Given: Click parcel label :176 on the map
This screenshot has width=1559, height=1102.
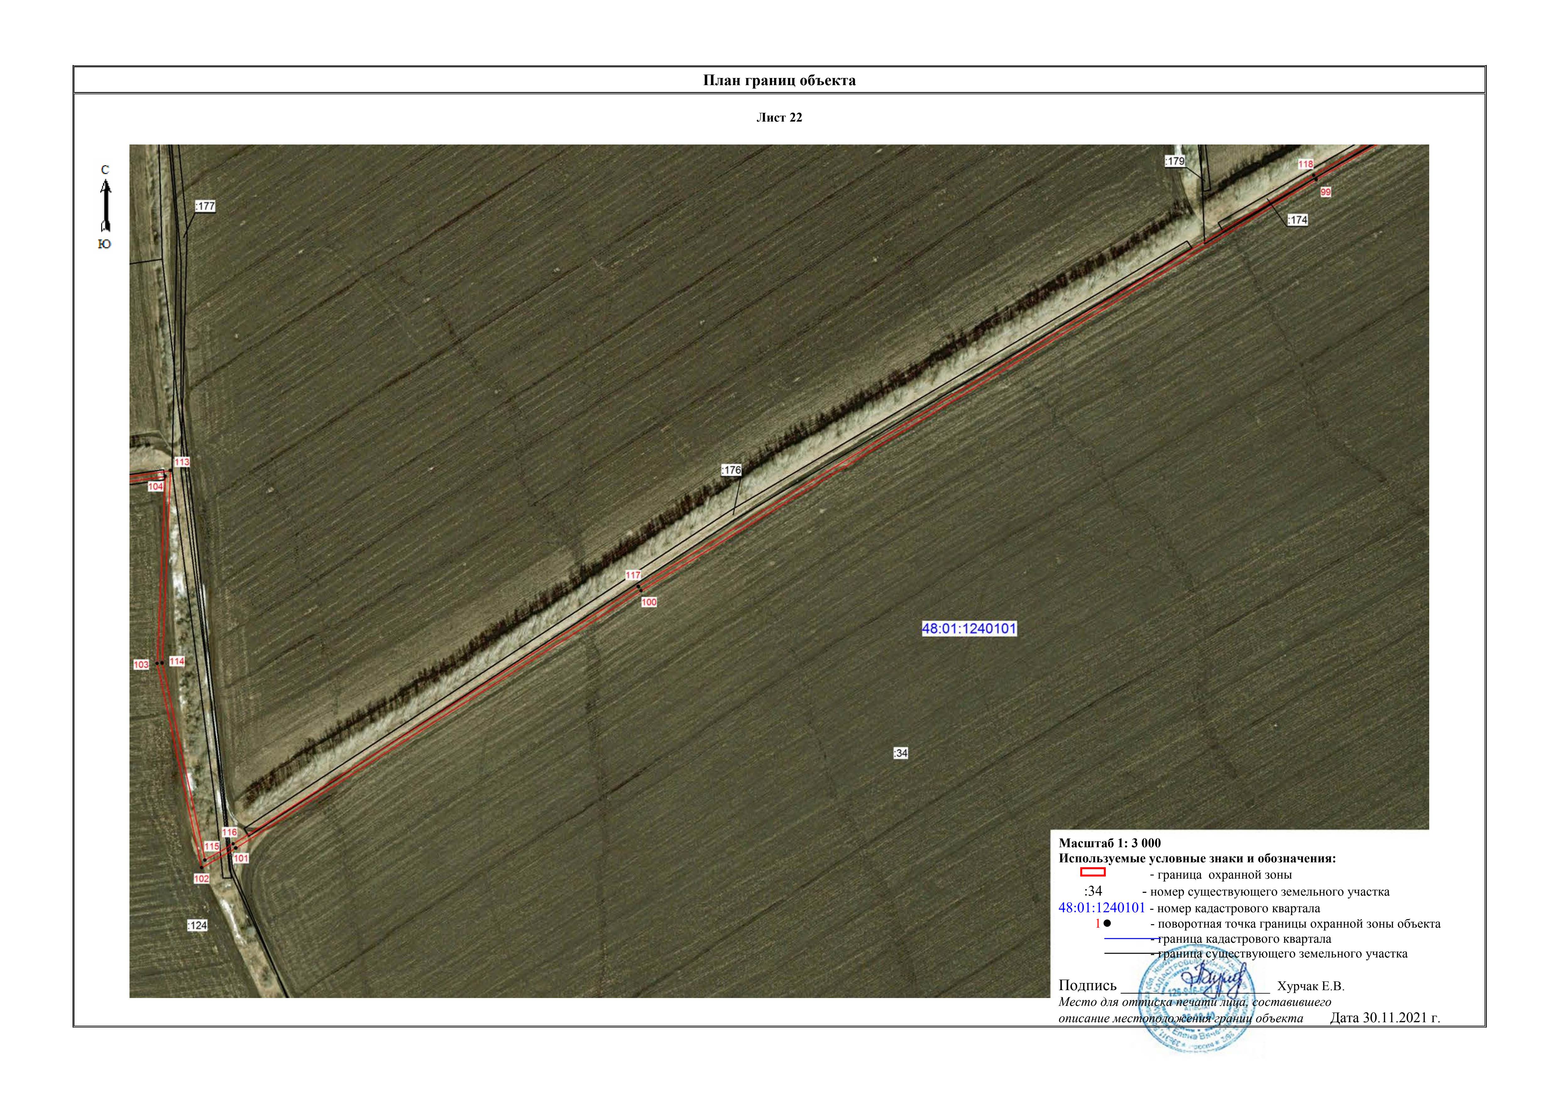Looking at the screenshot, I should point(731,470).
